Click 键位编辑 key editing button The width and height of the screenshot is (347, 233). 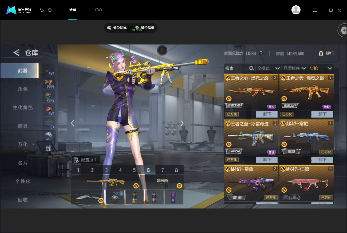[x=144, y=28]
